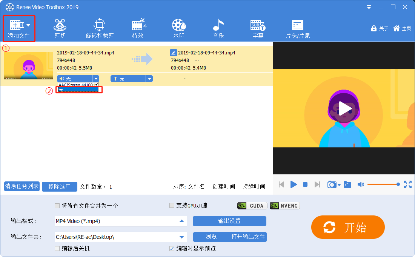Play the video using player controls
Image resolution: width=415 pixels, height=257 pixels.
294,184
